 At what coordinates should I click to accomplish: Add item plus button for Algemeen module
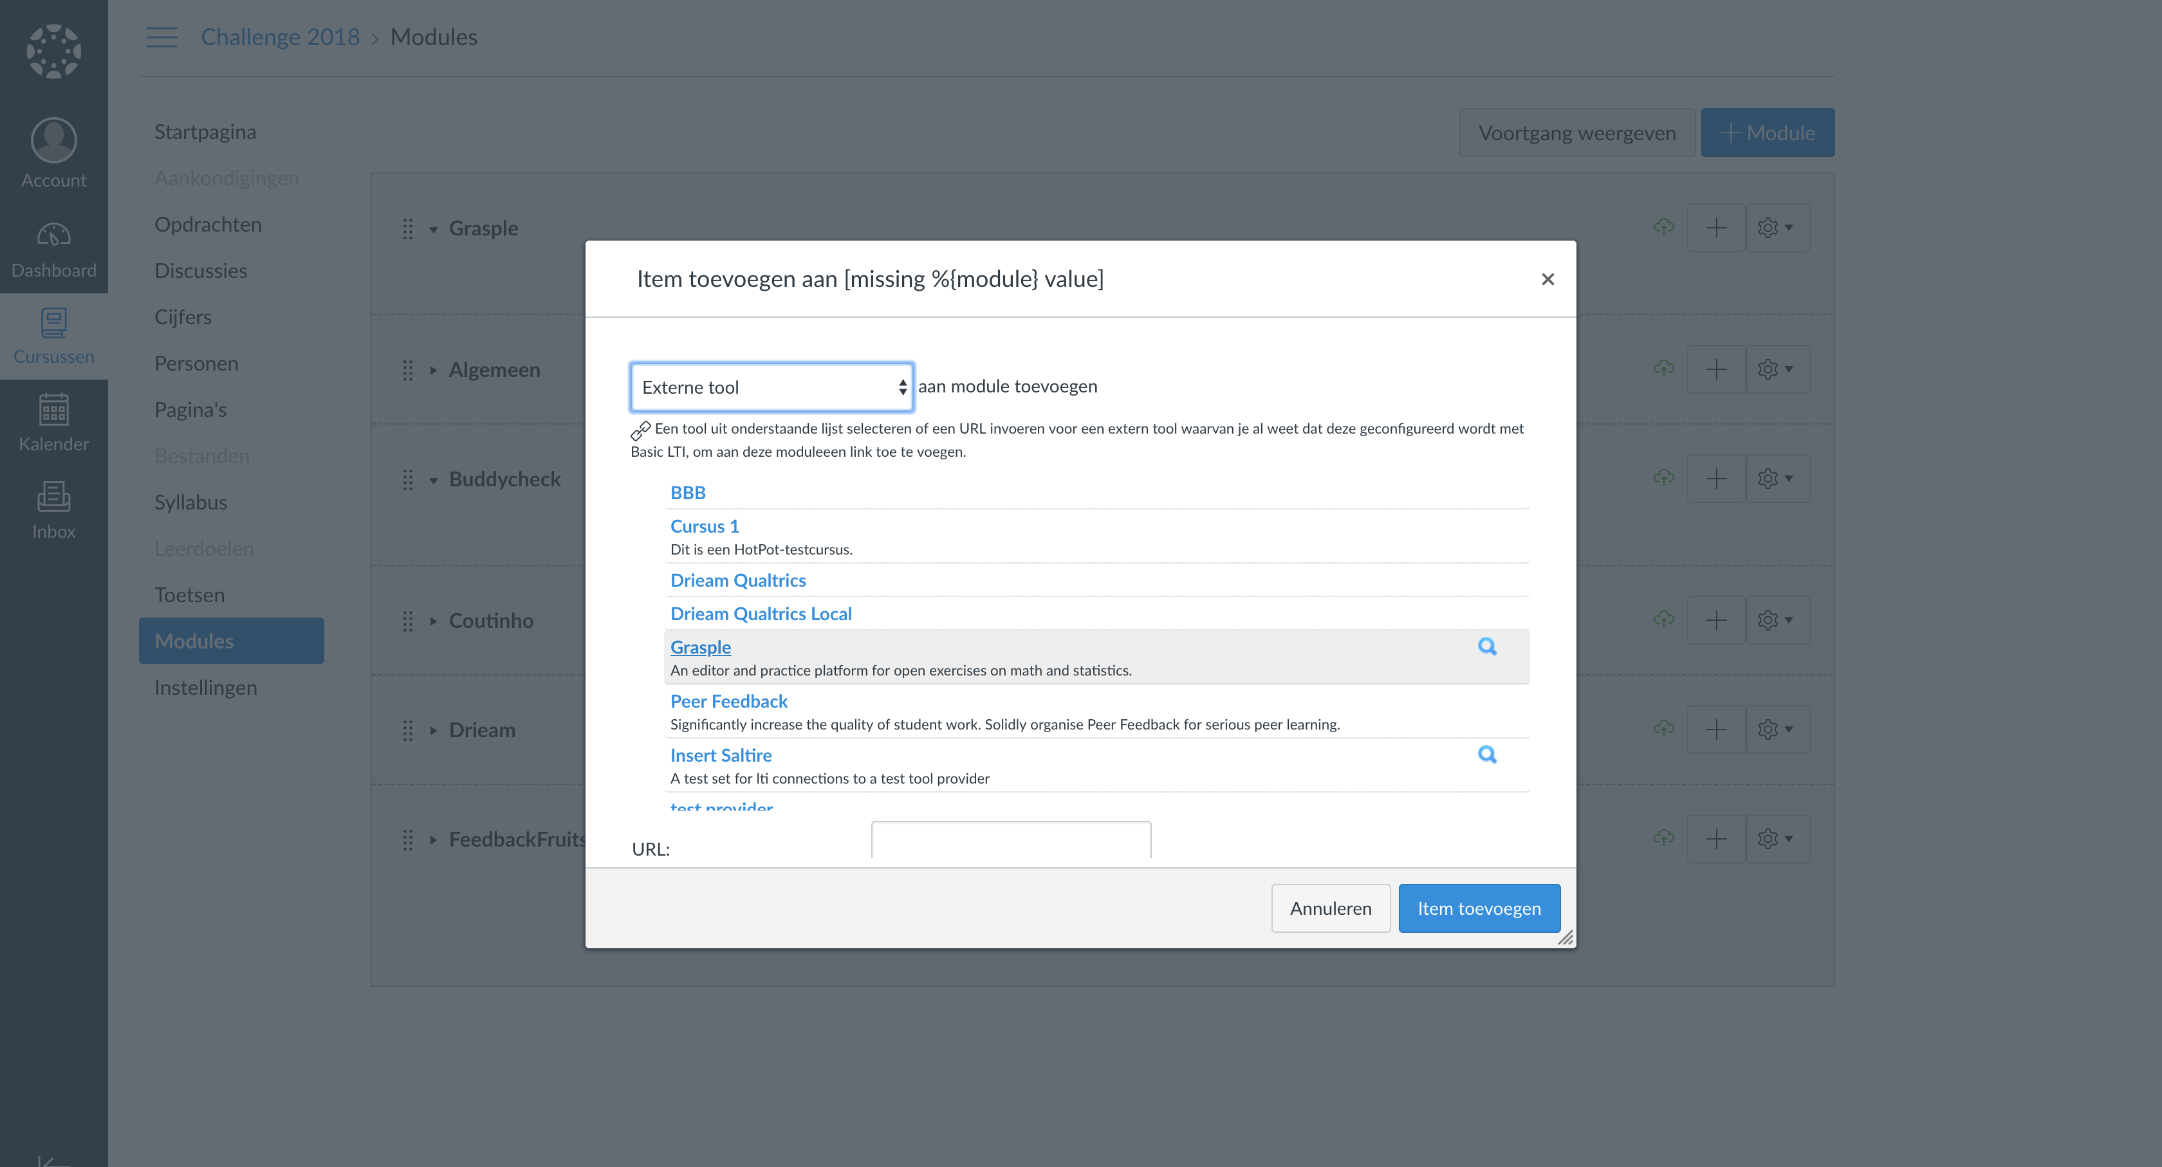[1716, 369]
